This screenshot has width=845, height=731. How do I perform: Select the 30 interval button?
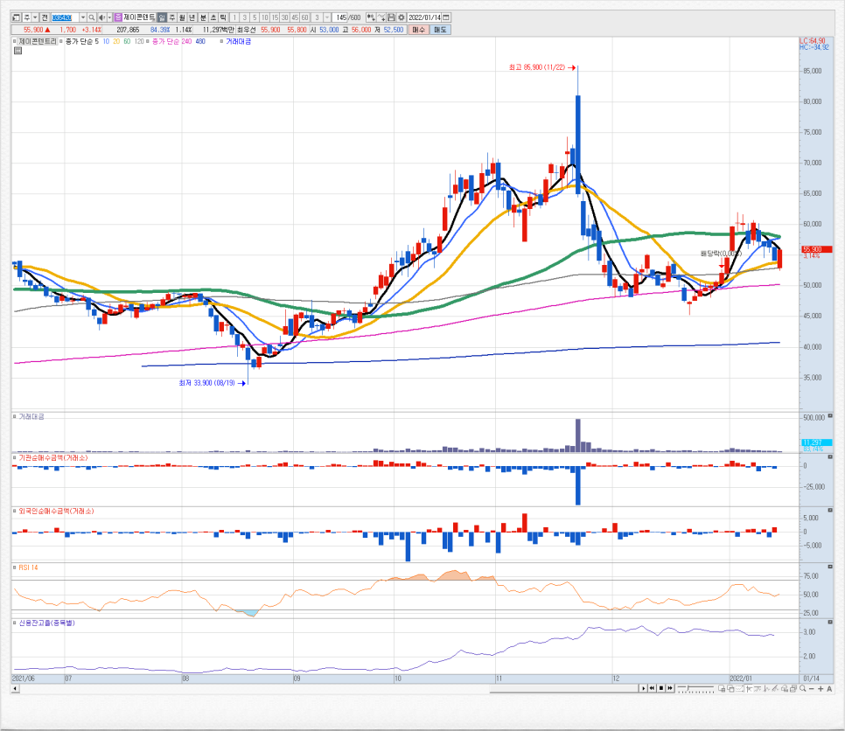[x=284, y=17]
